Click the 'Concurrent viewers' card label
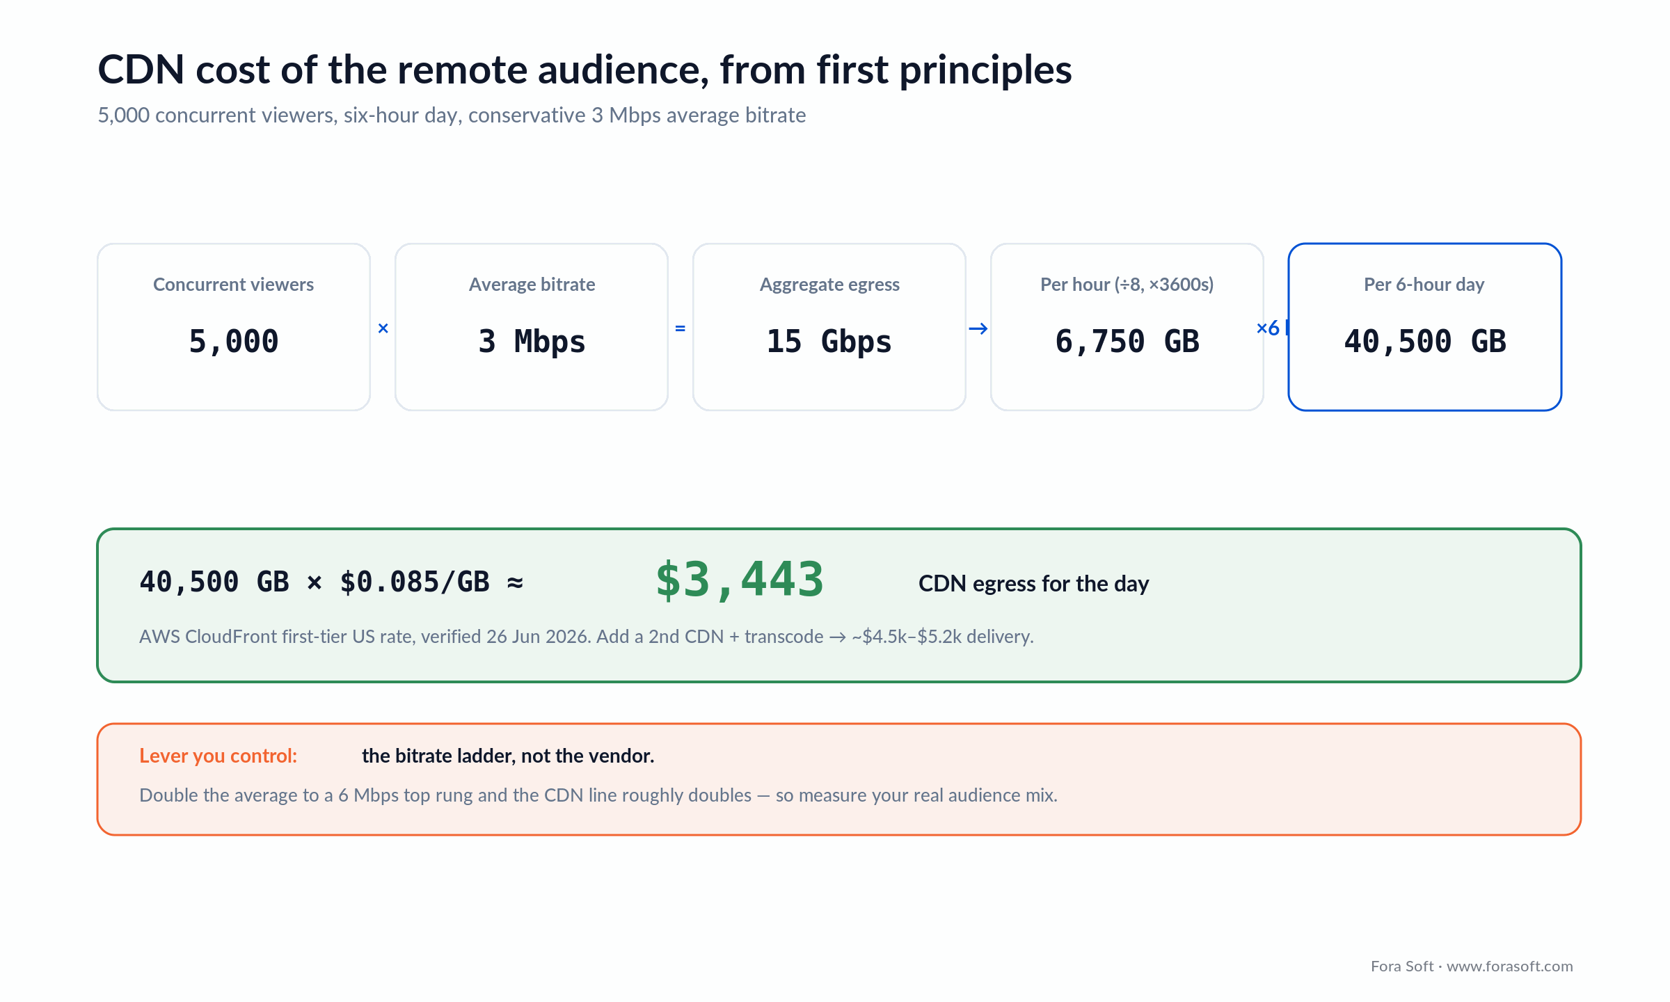Screen dimensions: 1670x1002 pos(233,285)
